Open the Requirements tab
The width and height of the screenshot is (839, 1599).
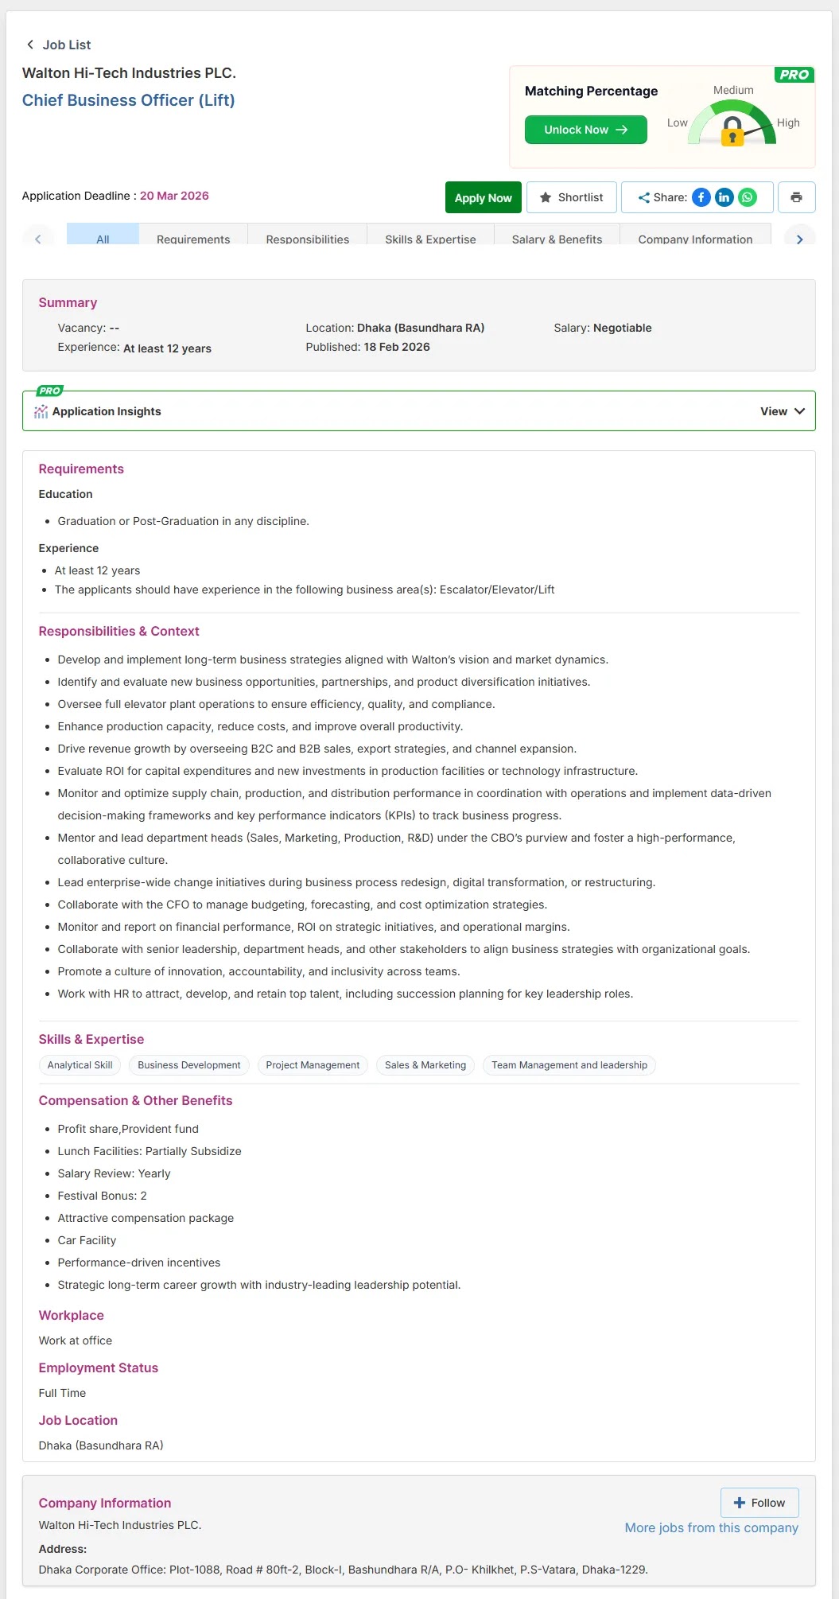(x=193, y=239)
